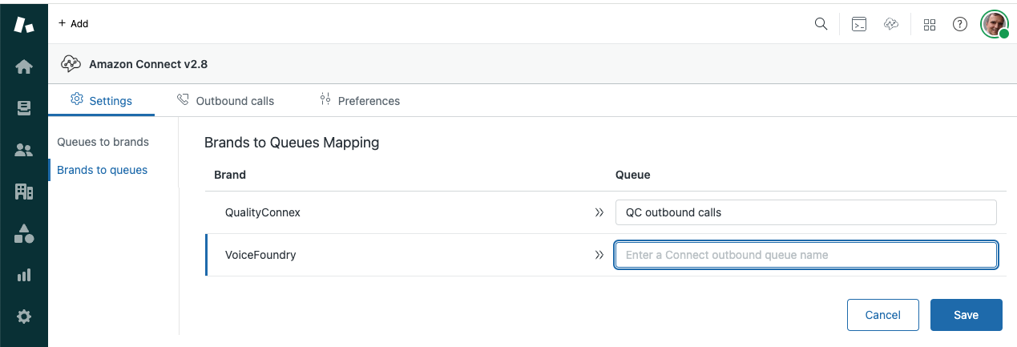The height and width of the screenshot is (347, 1017).
Task: Open the Zendesk products grid
Action: 930,24
